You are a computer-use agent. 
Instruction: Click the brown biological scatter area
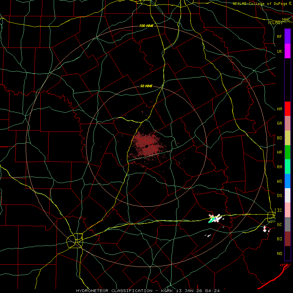147,147
